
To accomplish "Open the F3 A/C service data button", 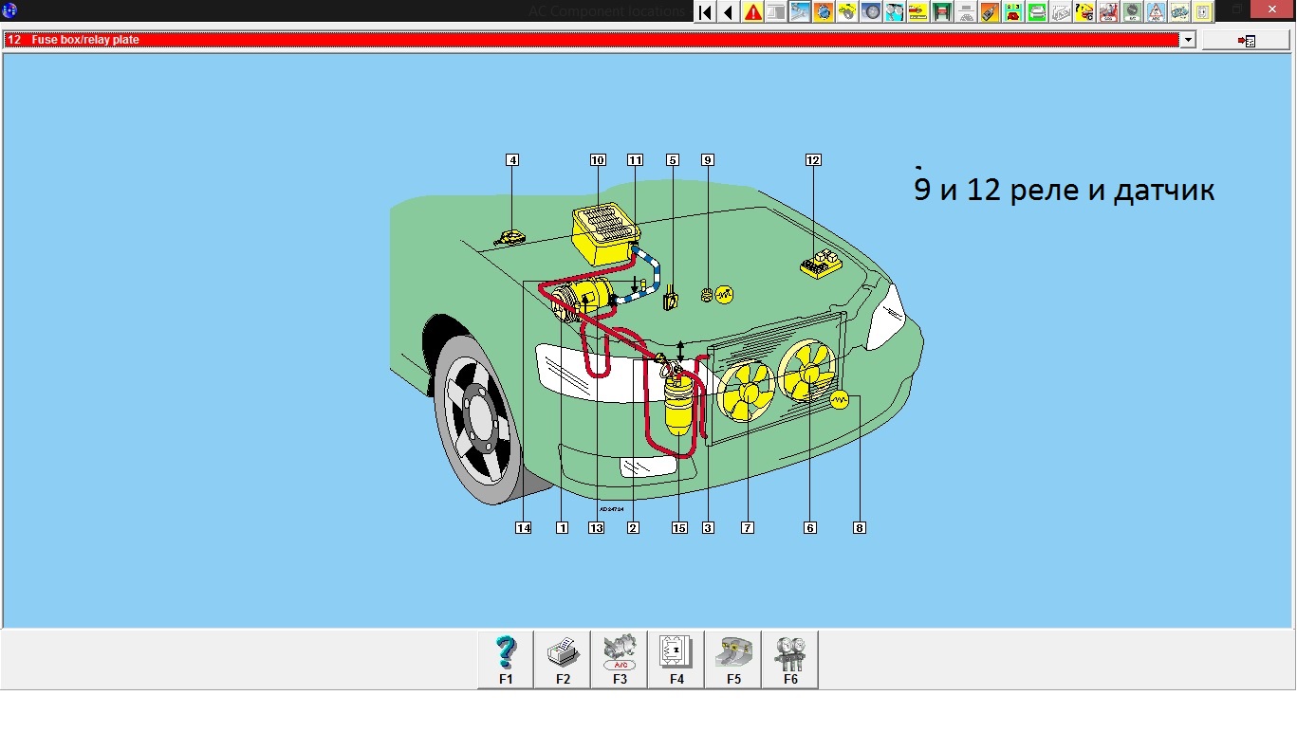I will pyautogui.click(x=620, y=659).
